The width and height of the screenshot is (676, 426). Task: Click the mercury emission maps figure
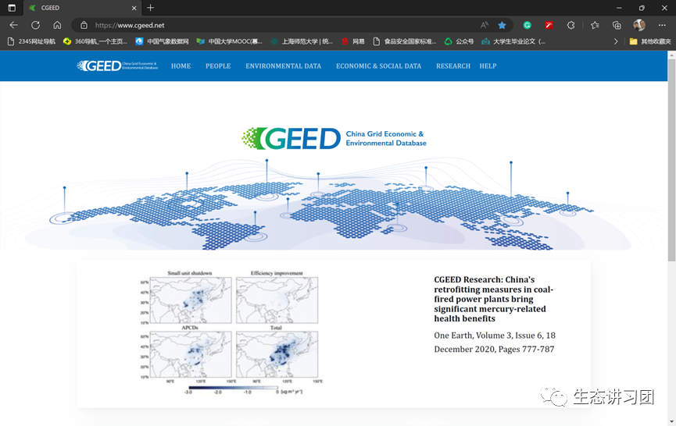coord(231,332)
